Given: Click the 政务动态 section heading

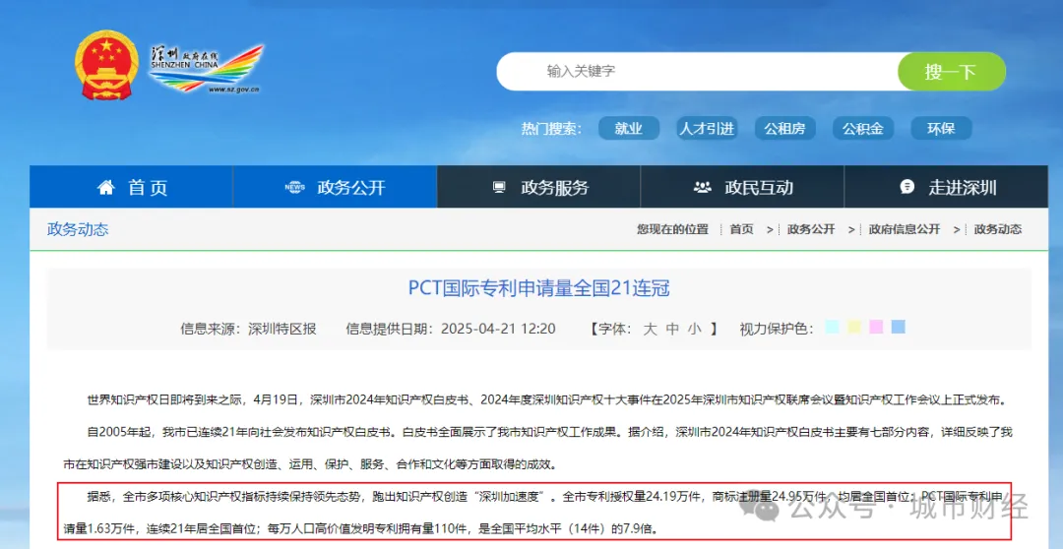Looking at the screenshot, I should (x=78, y=229).
